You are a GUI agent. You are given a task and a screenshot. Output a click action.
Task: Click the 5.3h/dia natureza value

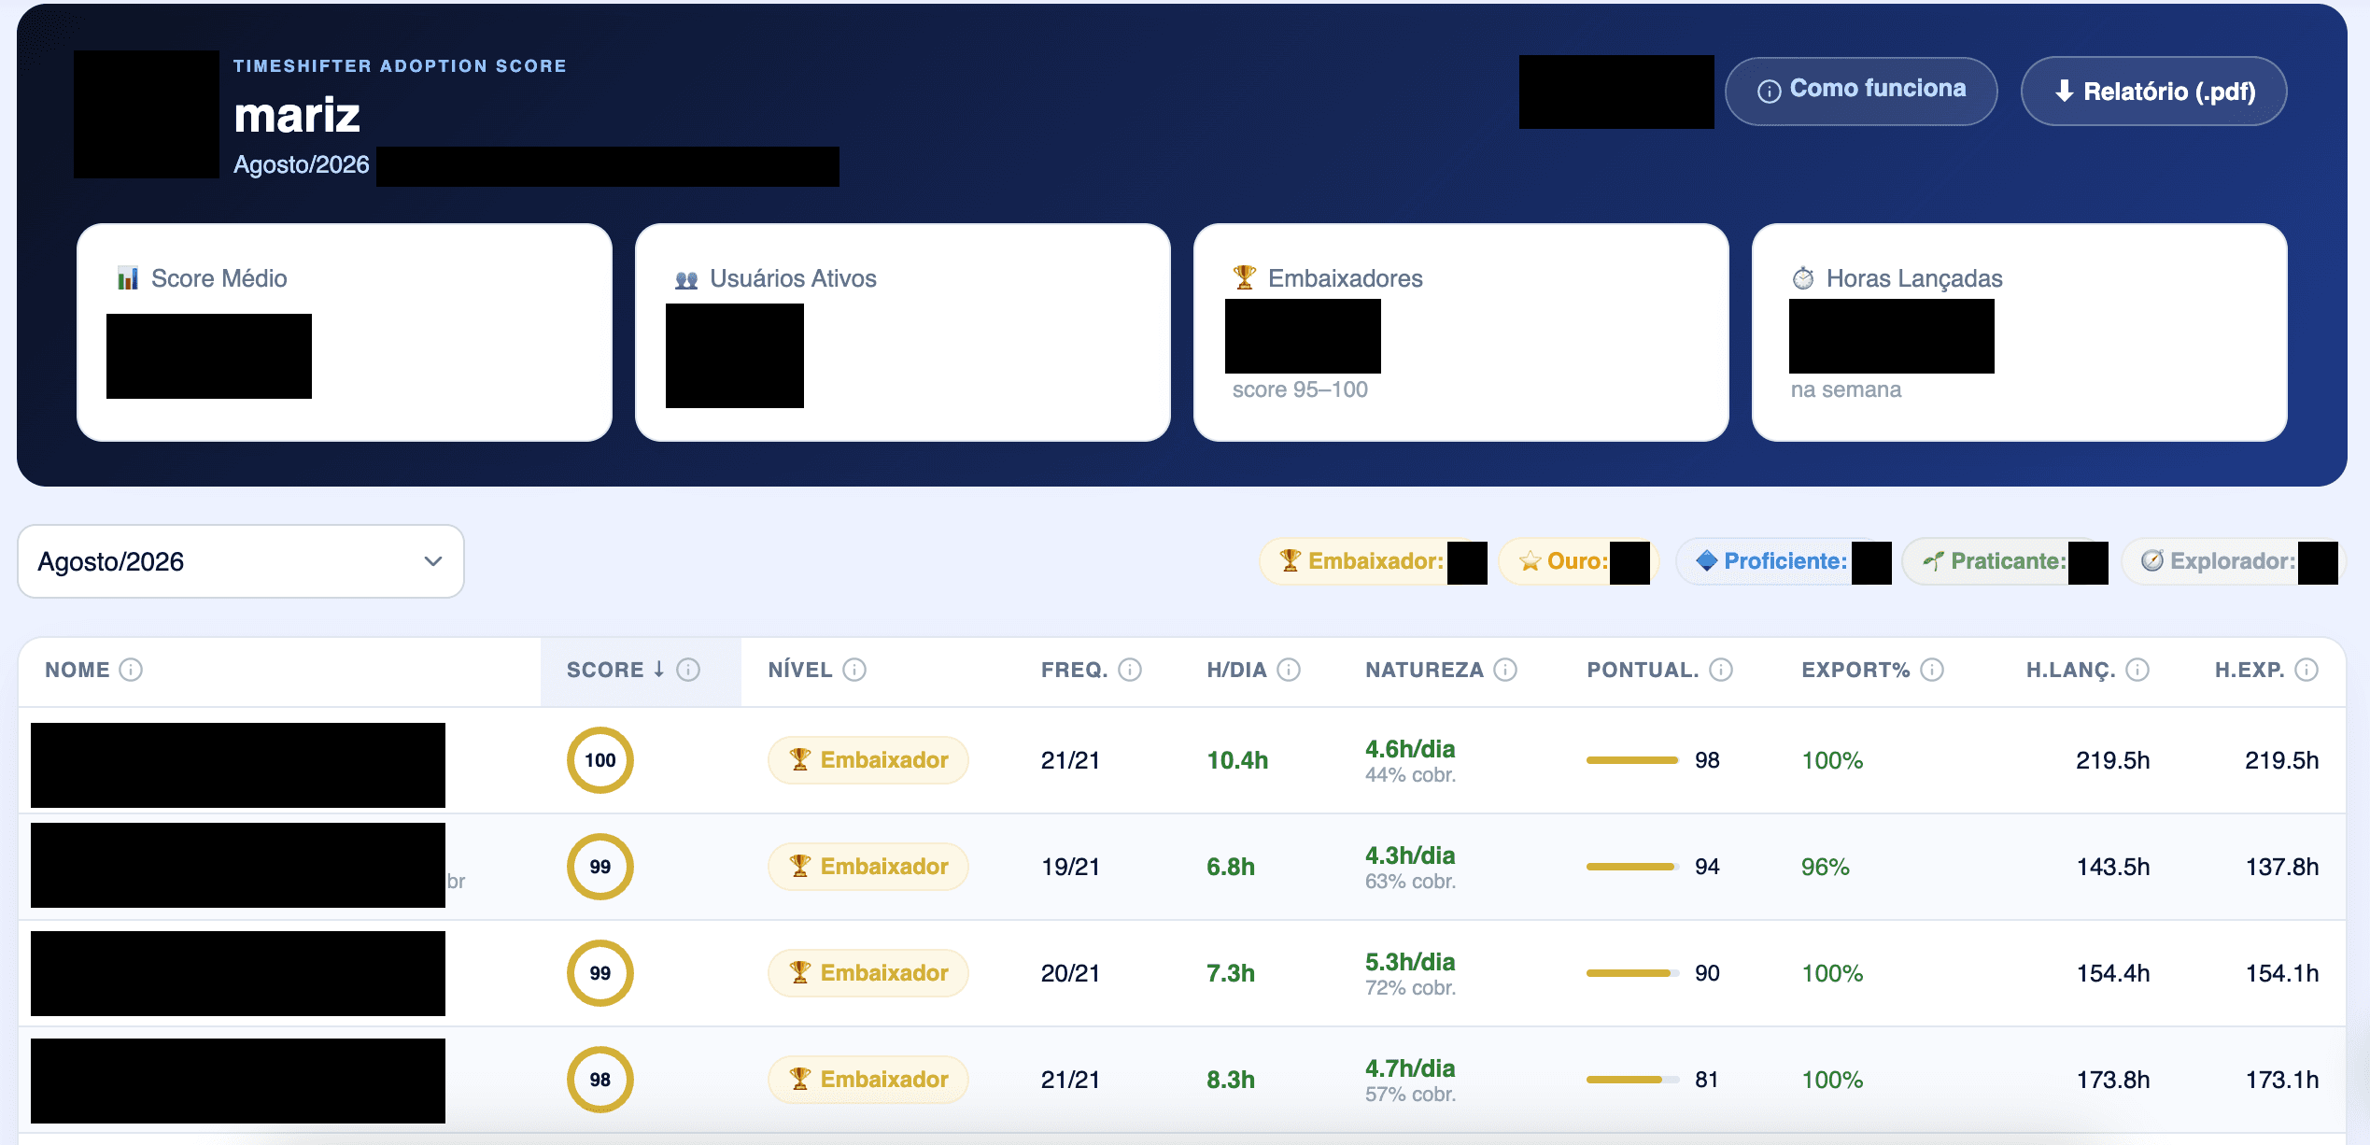pos(1410,962)
